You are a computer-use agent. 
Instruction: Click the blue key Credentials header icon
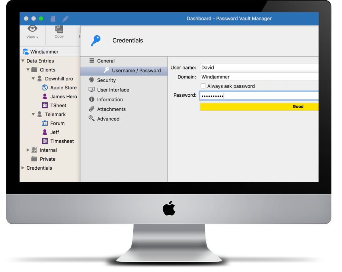[x=96, y=40]
